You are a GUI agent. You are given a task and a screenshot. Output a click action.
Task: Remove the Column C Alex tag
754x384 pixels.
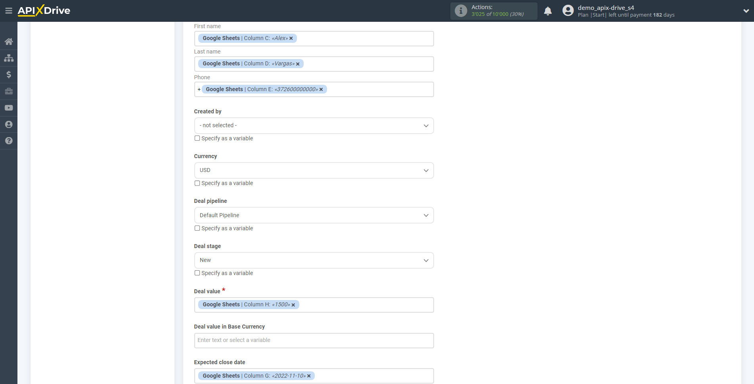tap(291, 38)
